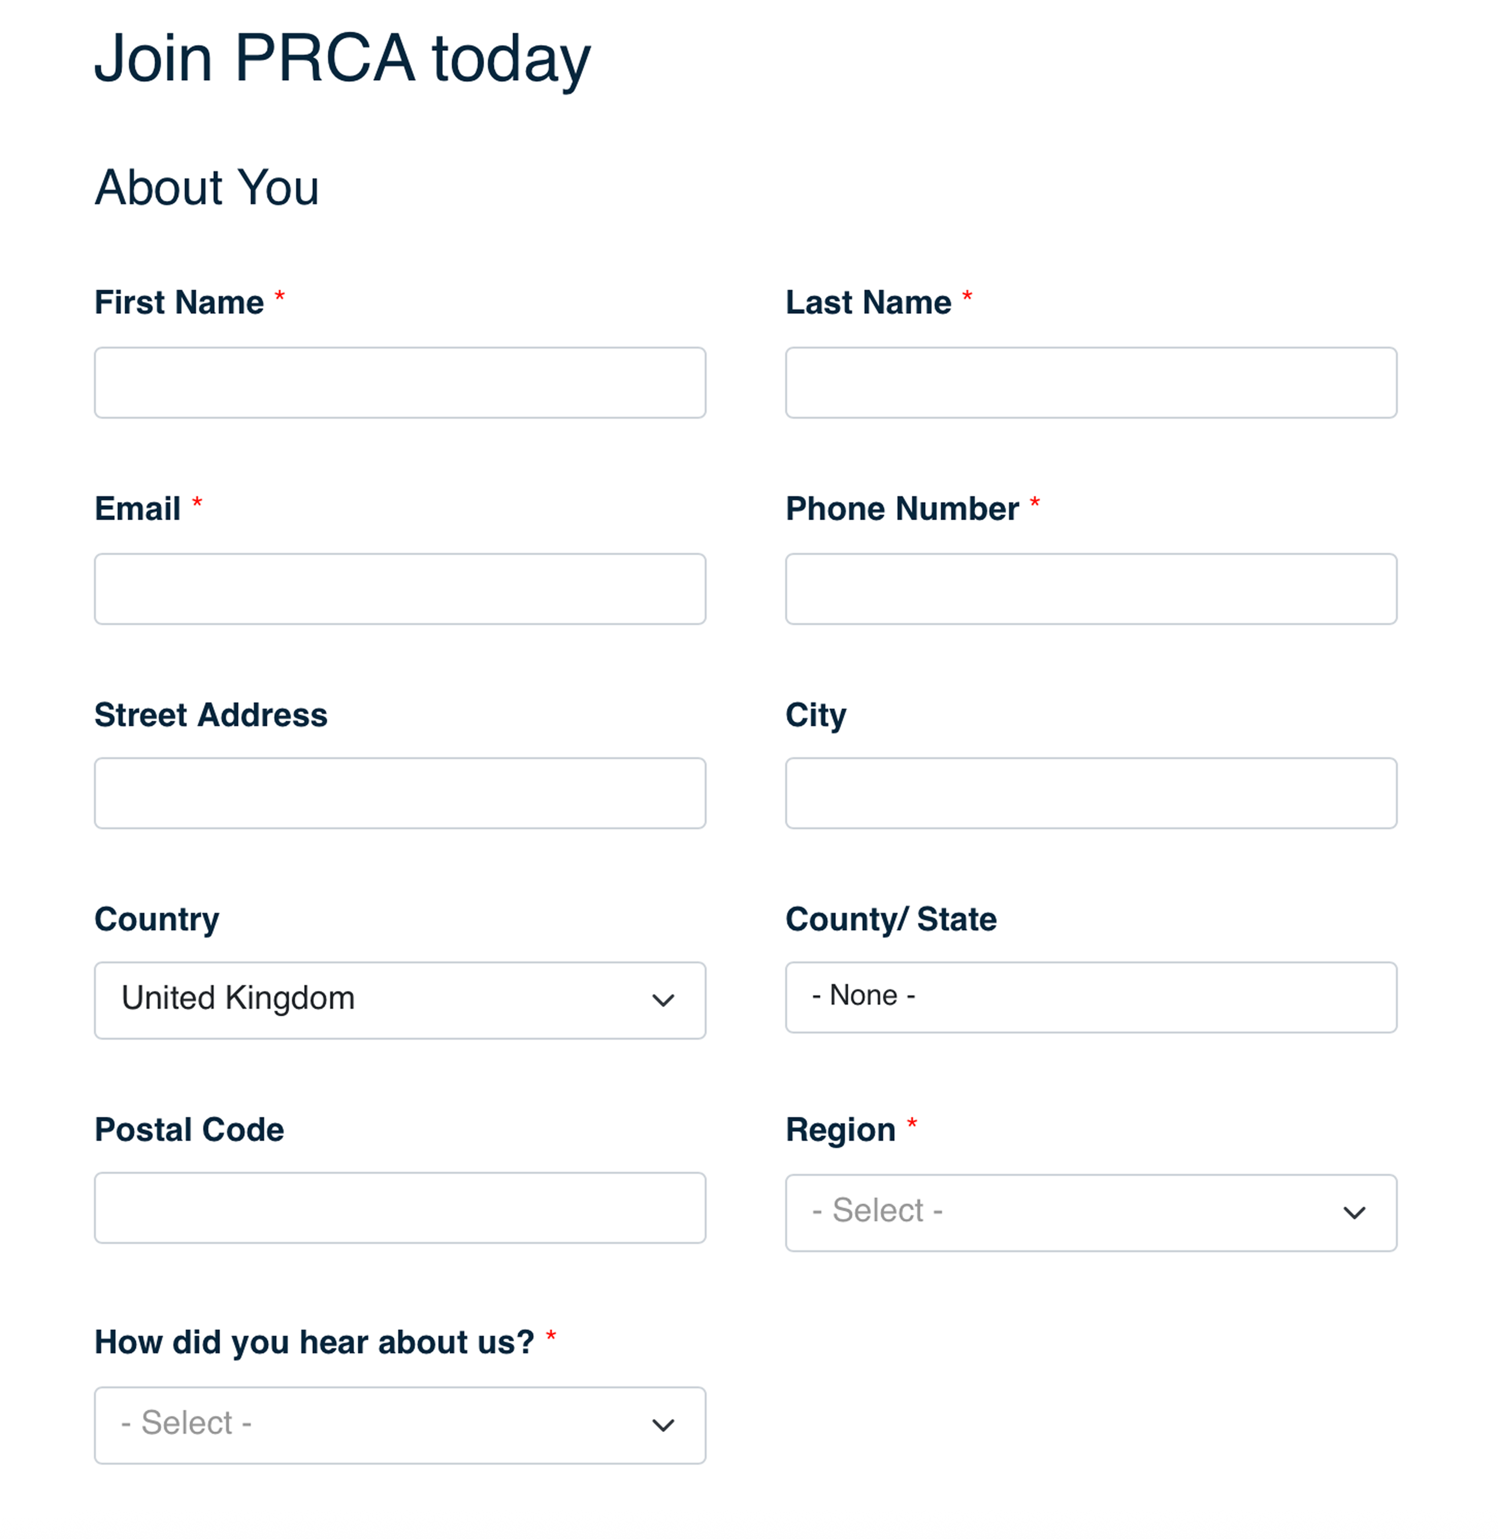Image resolution: width=1498 pixels, height=1539 pixels.
Task: Click into the City text box
Action: [1090, 793]
